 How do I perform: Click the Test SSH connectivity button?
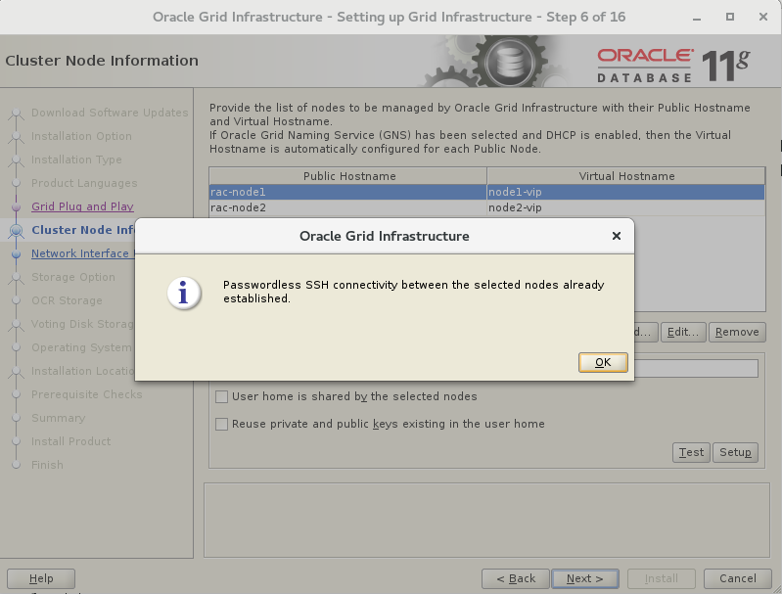coord(691,452)
